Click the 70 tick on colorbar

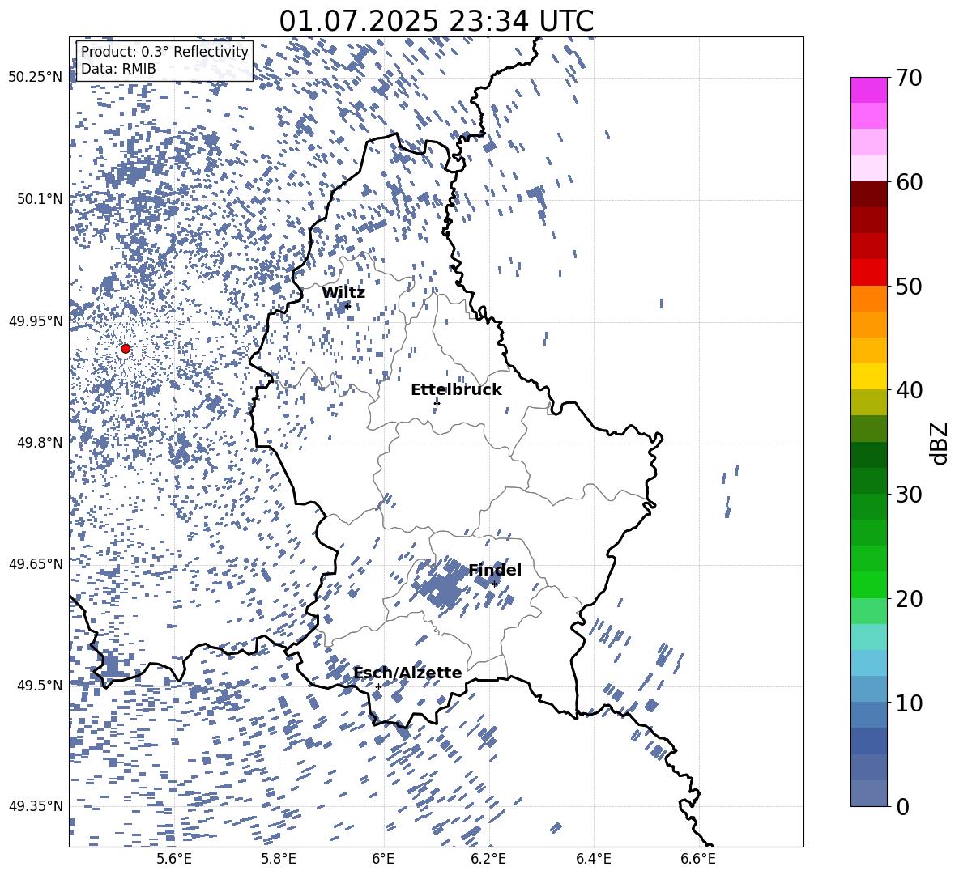[x=910, y=78]
